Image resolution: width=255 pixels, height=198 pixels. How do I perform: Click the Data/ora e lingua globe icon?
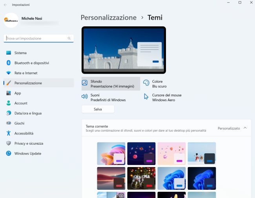[x=9, y=113]
